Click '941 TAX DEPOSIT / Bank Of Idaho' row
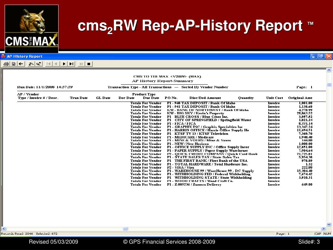Screen dimensions: 333x250 pyautogui.click(x=221, y=106)
